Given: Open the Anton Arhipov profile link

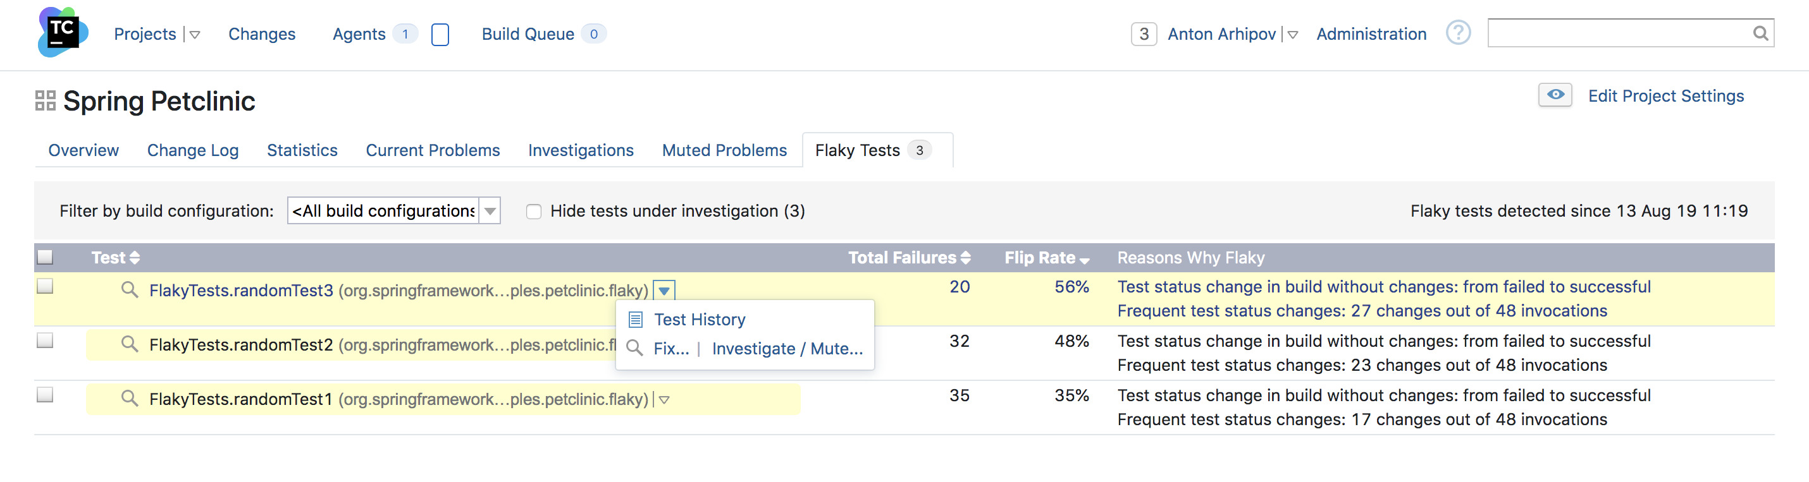Looking at the screenshot, I should pos(1221,33).
